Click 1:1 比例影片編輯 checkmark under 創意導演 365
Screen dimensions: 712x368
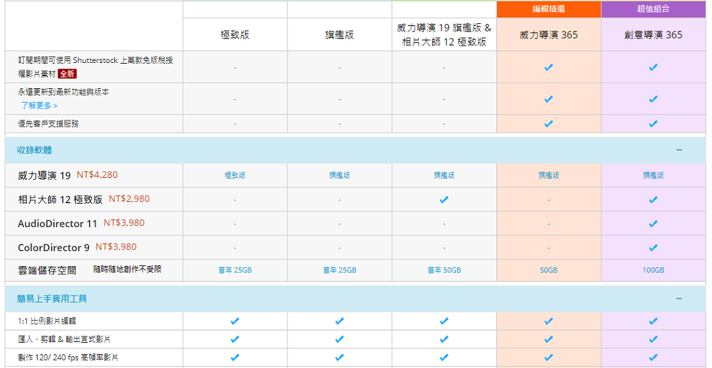[653, 321]
